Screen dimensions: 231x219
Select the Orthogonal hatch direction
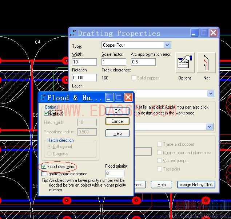[x=49, y=146]
